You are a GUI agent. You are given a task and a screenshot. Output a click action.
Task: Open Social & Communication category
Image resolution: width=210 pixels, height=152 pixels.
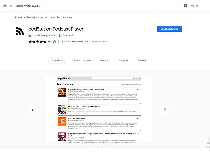coord(74,42)
